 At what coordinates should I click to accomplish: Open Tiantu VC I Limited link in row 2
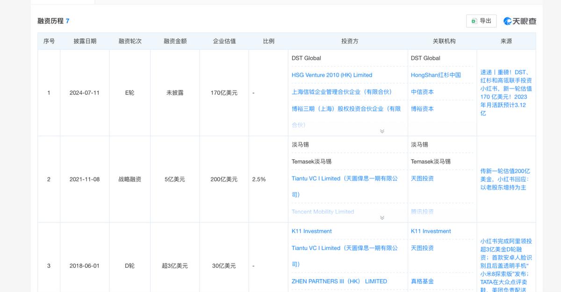tap(345, 186)
